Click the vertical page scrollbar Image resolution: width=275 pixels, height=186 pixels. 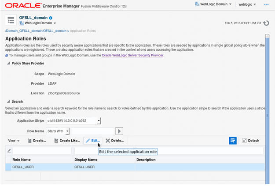pyautogui.click(x=267, y=112)
